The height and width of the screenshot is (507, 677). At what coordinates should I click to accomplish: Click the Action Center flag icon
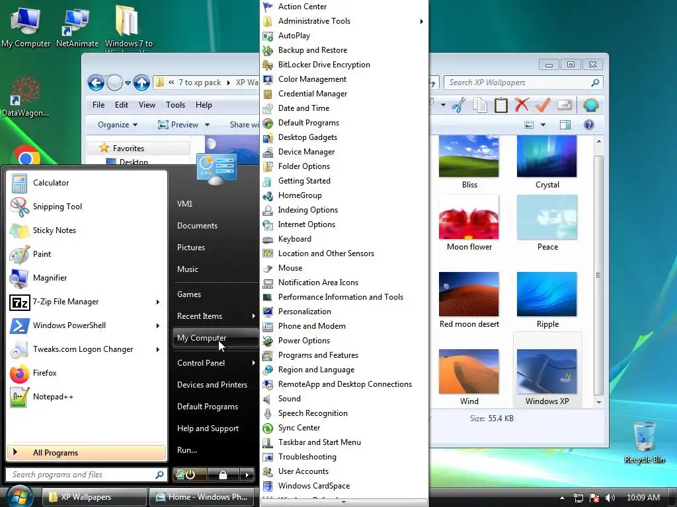click(x=268, y=7)
